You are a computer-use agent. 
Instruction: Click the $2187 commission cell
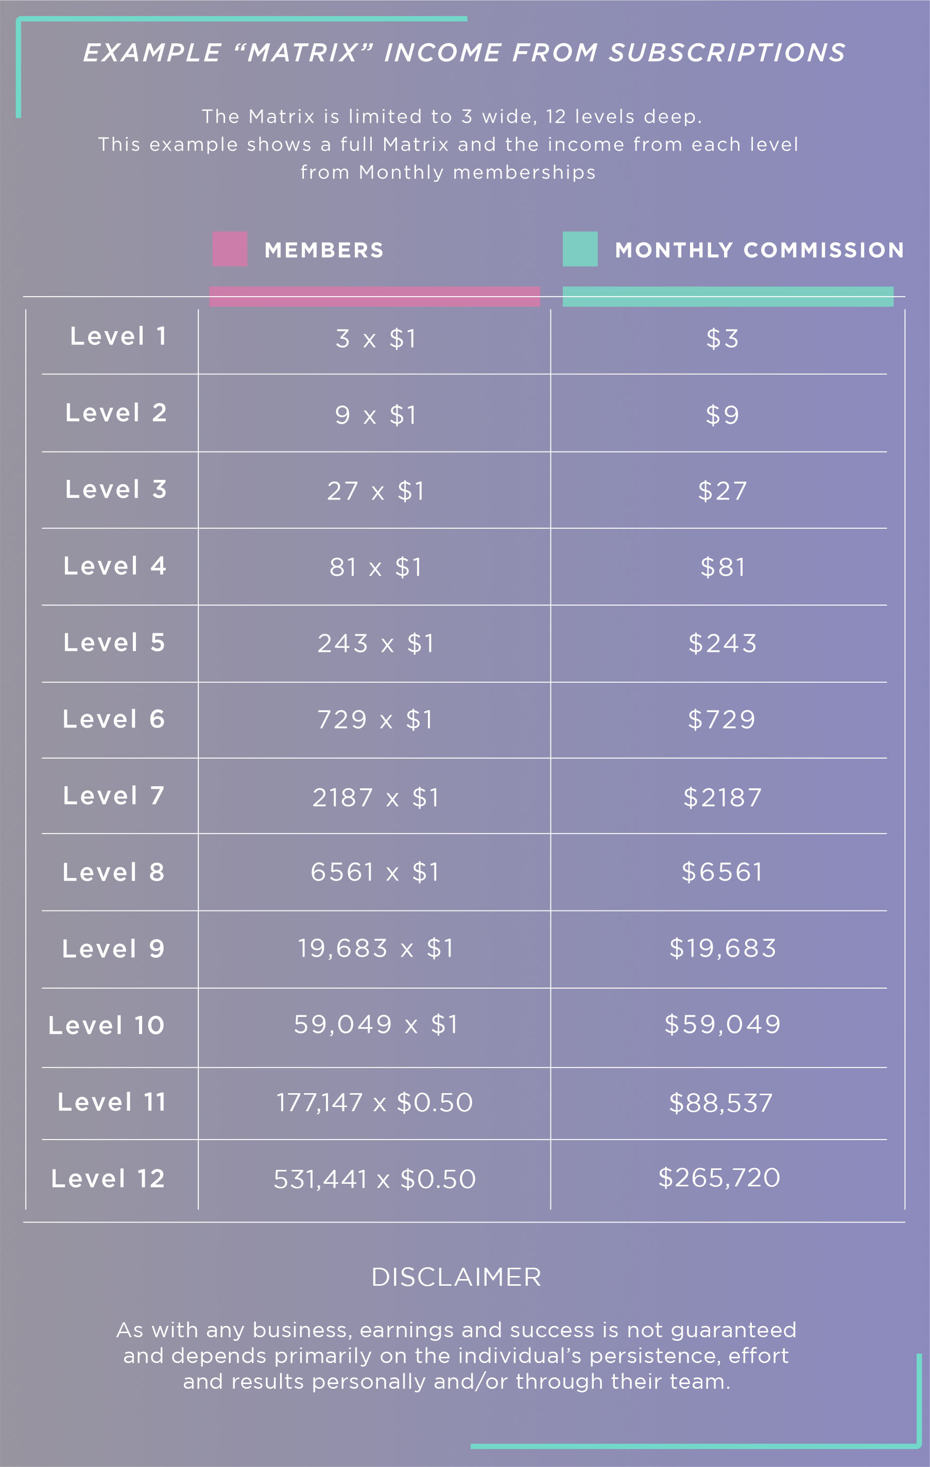(x=723, y=798)
